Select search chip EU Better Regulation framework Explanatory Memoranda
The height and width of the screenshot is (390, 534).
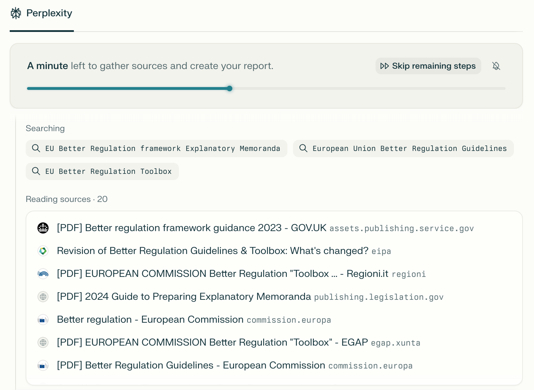click(156, 149)
